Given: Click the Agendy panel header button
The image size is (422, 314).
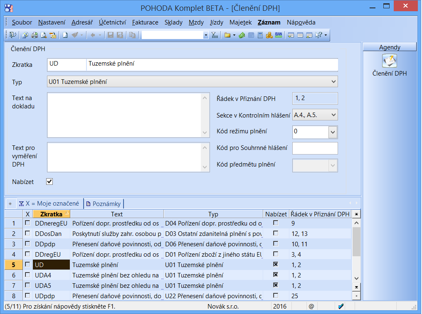Looking at the screenshot, I should pyautogui.click(x=390, y=47).
